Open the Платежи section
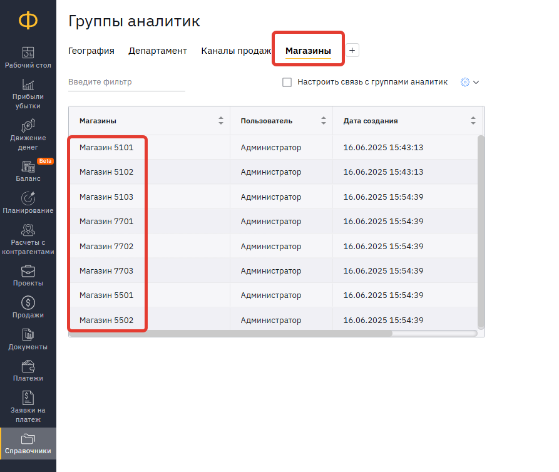The height and width of the screenshot is (472, 559). [x=28, y=371]
